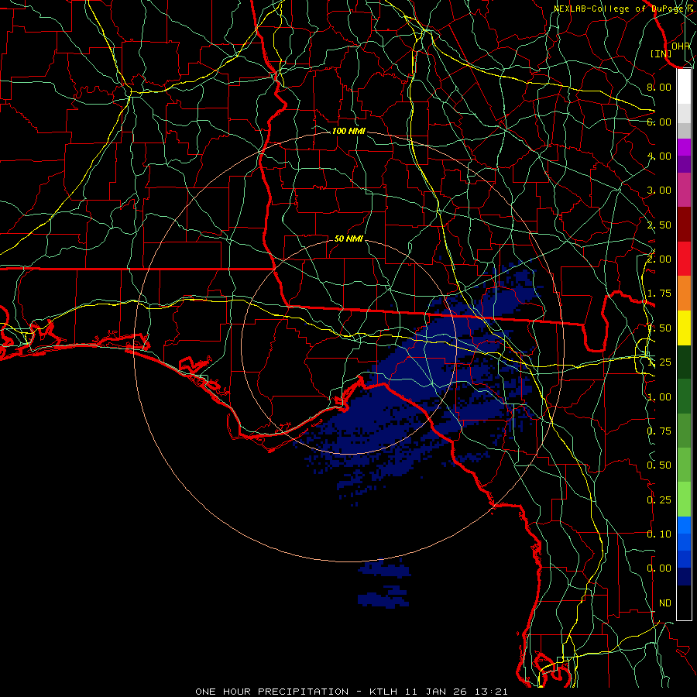Pick the yellow legend swatch
The width and height of the screenshot is (697, 697).
click(684, 328)
